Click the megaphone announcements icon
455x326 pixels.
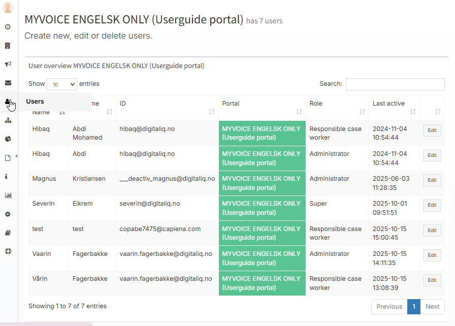[x=8, y=64]
